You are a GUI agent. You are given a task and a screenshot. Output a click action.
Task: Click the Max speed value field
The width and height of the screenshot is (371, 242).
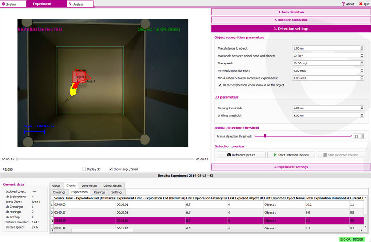click(x=326, y=63)
